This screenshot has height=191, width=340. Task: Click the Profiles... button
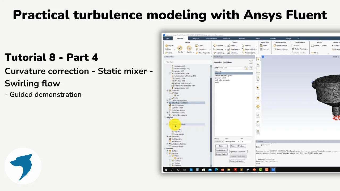pyautogui.click(x=241, y=146)
